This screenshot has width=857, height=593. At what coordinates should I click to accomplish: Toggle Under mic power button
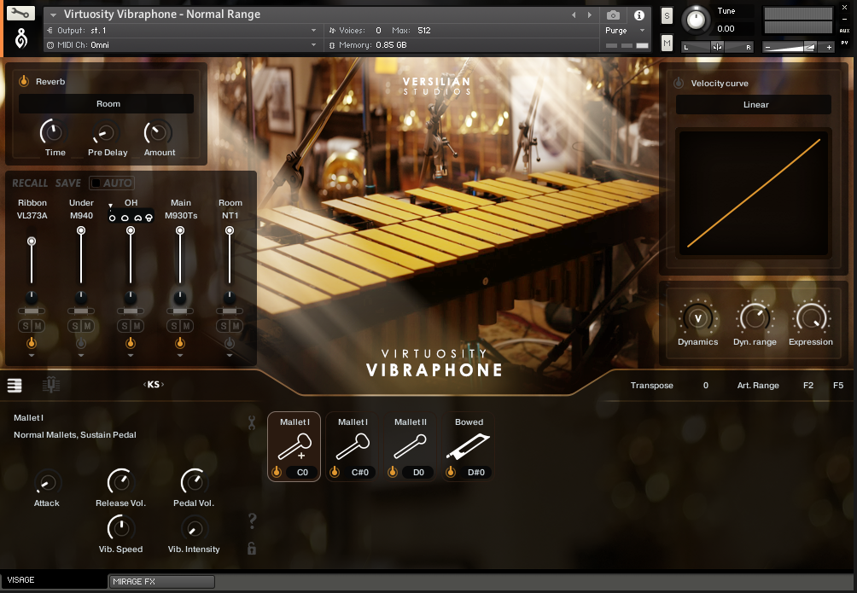(x=81, y=343)
